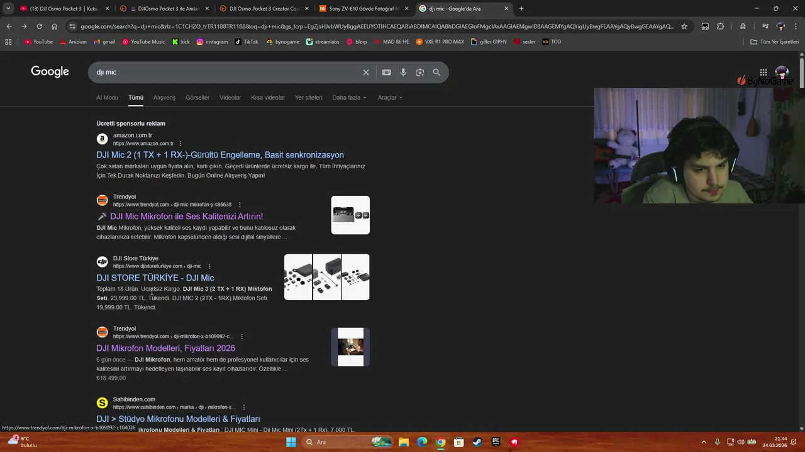Open options for Trendyol dji-mic-mikrofon result

tap(240, 205)
